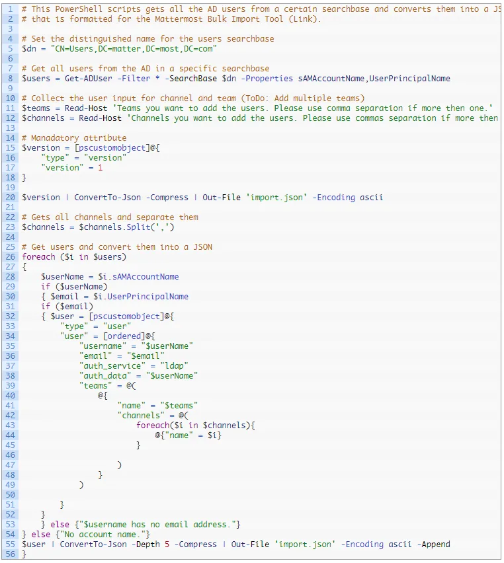Click line number 5 in the gutter
The image size is (504, 563).
(x=11, y=49)
